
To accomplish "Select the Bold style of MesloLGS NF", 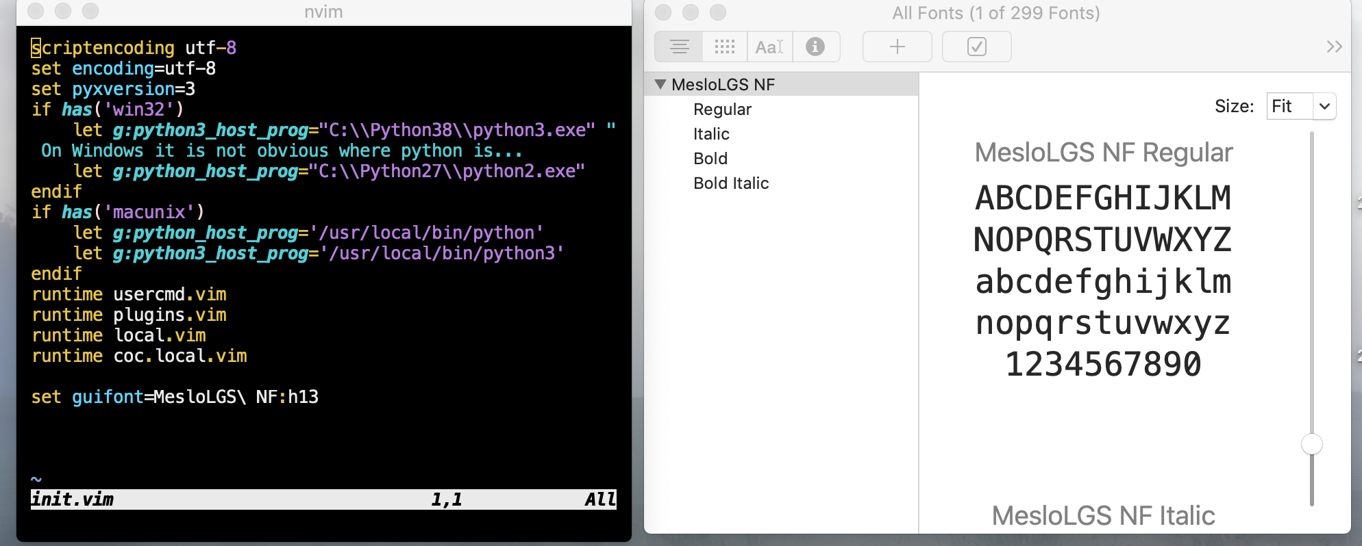I will tap(710, 159).
